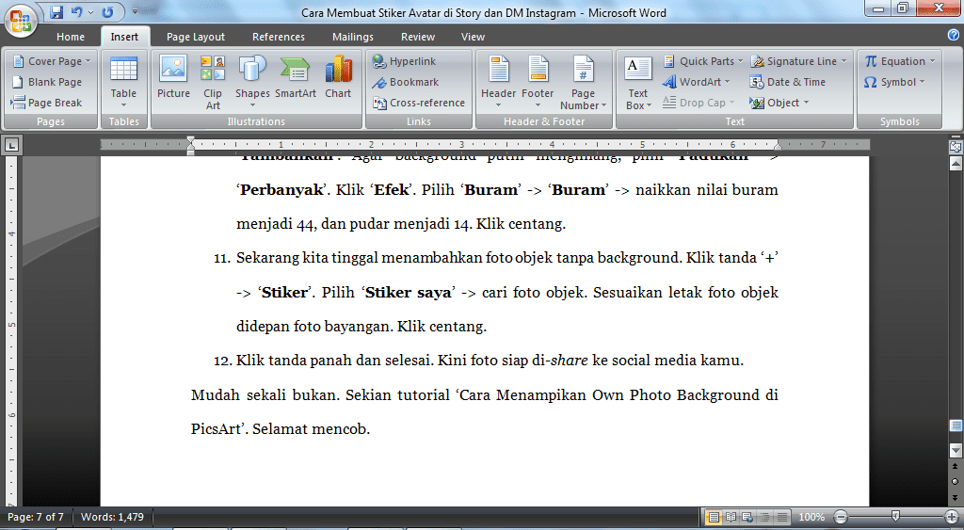This screenshot has height=530, width=964.
Task: Expand the Cover Page gallery
Action: (52, 61)
